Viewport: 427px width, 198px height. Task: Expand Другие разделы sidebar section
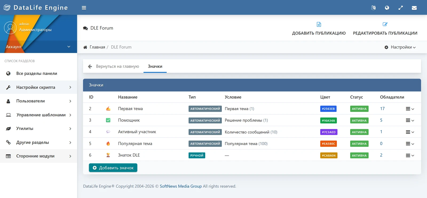38,142
